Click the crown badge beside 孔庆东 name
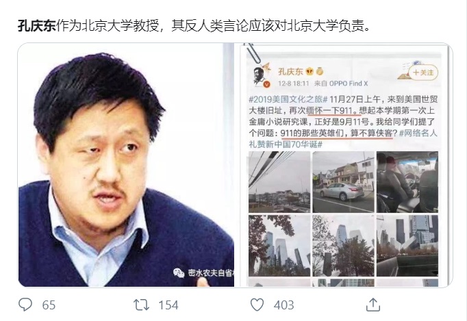The image size is (467, 321). (310, 72)
